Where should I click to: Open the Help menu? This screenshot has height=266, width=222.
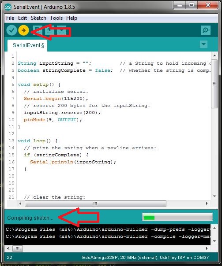[71, 18]
